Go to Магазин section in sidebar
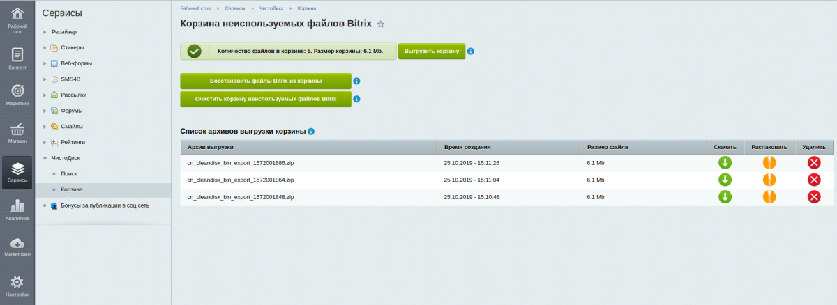The image size is (837, 305). point(17,132)
